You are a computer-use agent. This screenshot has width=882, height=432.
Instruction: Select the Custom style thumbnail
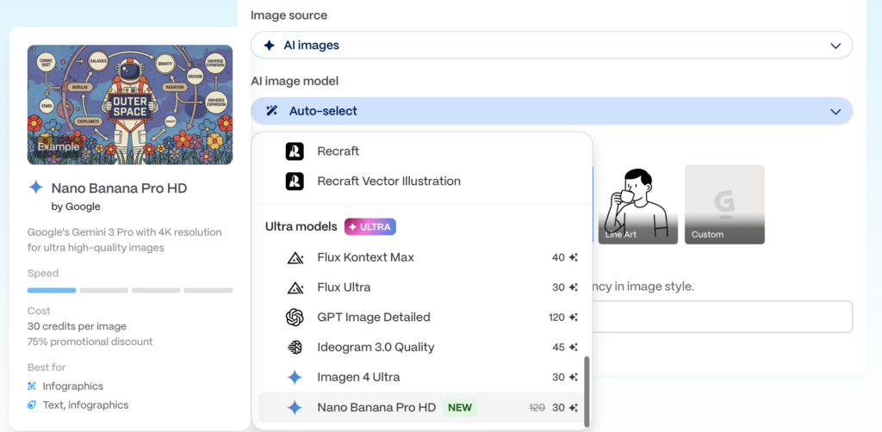[x=724, y=204]
